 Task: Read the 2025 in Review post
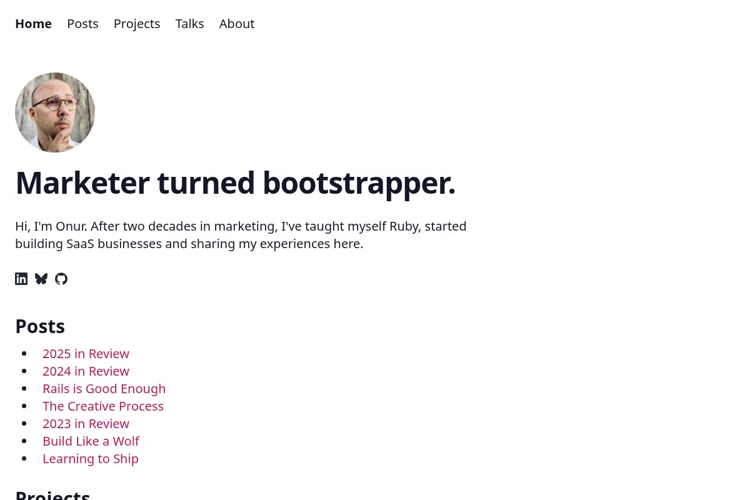(86, 354)
